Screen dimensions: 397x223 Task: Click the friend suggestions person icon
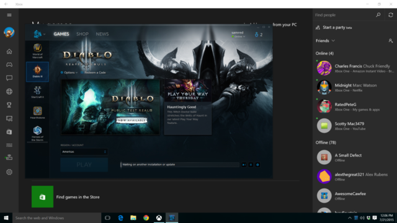pyautogui.click(x=390, y=41)
